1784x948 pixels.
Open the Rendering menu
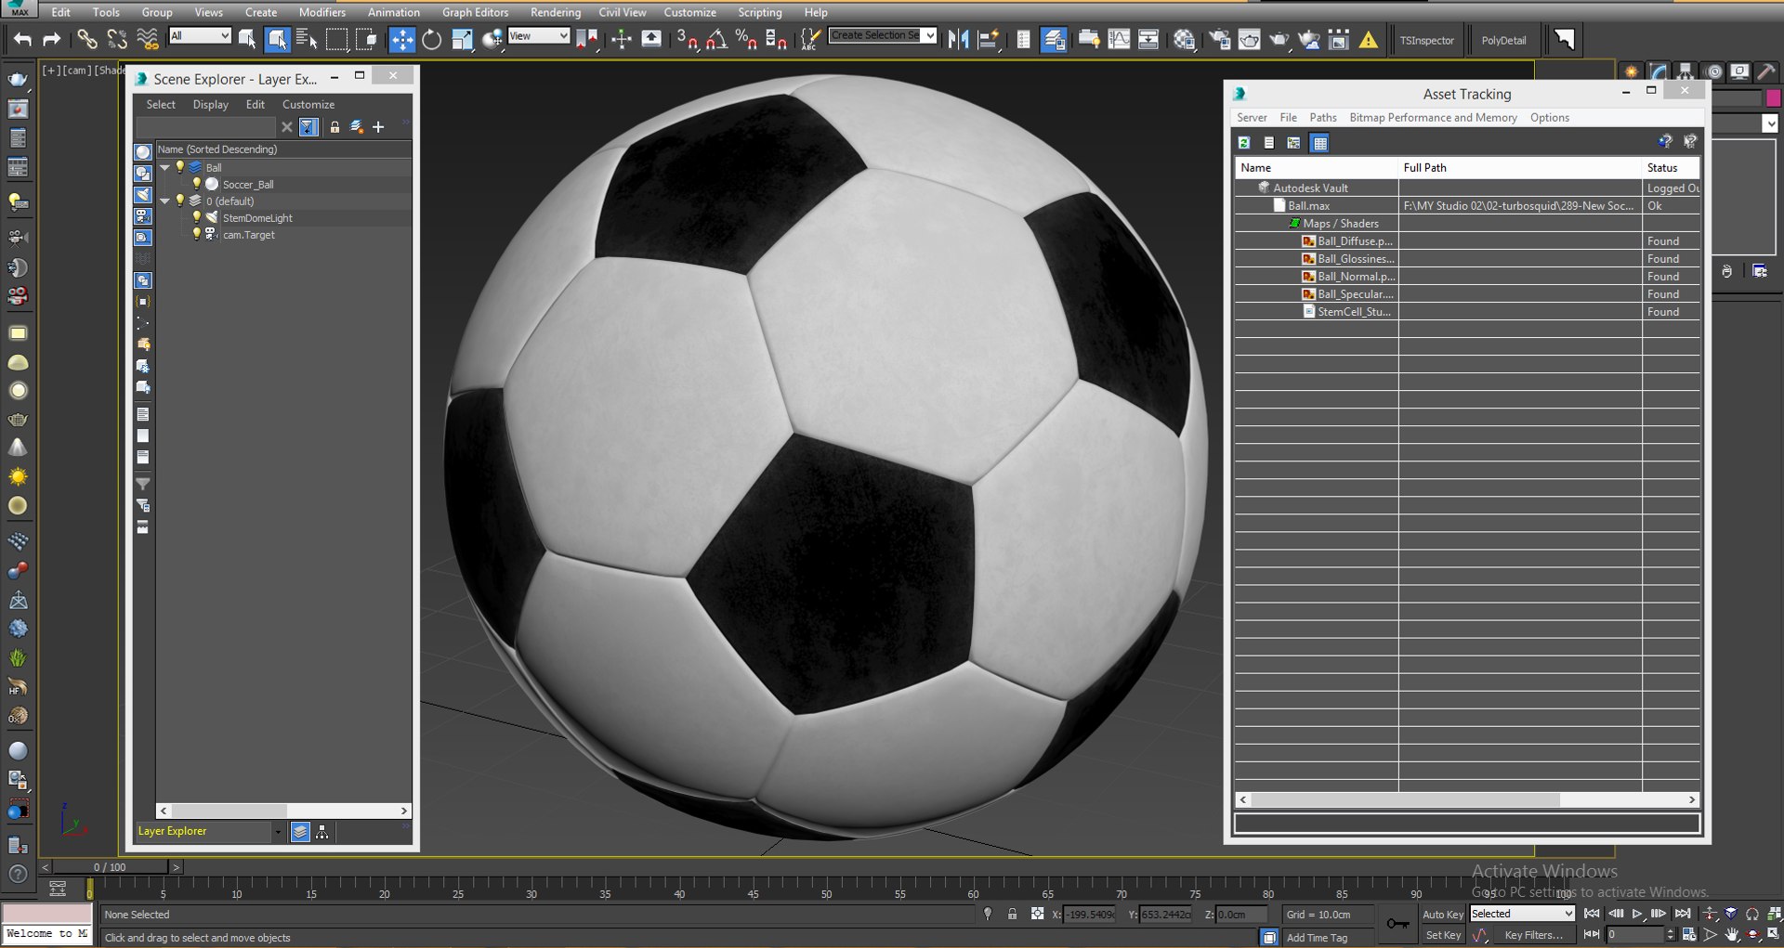(x=556, y=12)
